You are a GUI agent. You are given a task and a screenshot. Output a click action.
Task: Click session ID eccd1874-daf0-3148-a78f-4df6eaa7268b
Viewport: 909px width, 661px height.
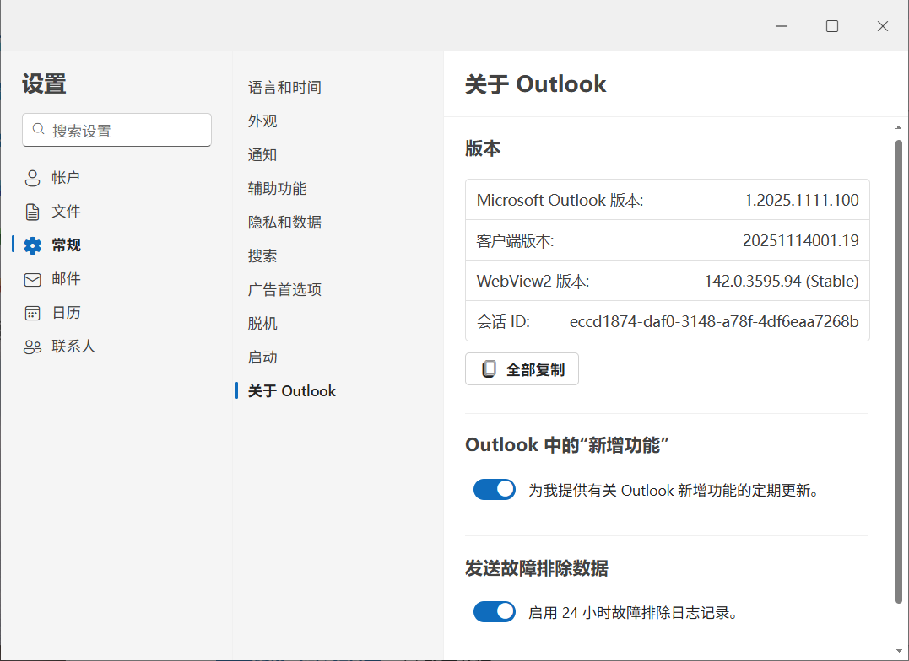pyautogui.click(x=714, y=321)
